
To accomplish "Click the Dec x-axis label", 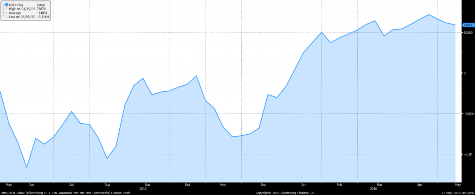I will 263,185.
